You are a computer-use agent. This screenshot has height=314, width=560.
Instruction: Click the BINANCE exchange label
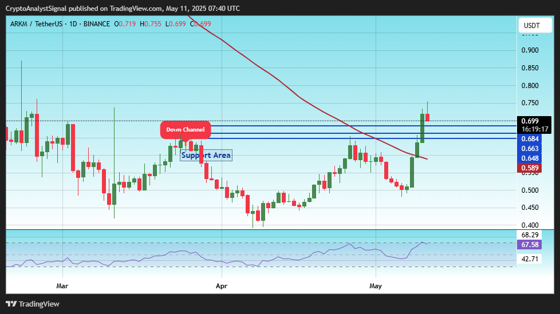pyautogui.click(x=97, y=24)
